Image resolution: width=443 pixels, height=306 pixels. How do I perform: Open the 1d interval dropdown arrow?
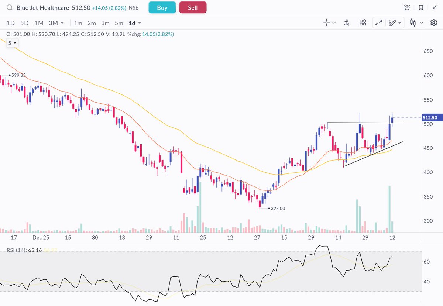(x=140, y=23)
